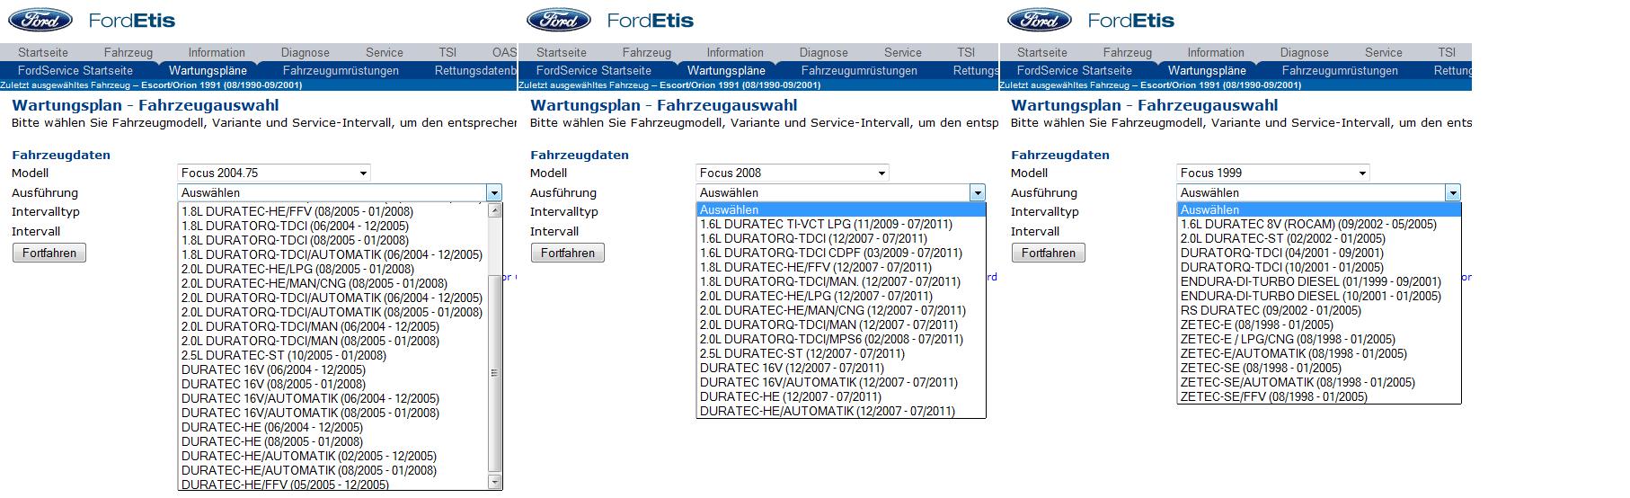Open OAS menu in the left panel

tap(504, 52)
